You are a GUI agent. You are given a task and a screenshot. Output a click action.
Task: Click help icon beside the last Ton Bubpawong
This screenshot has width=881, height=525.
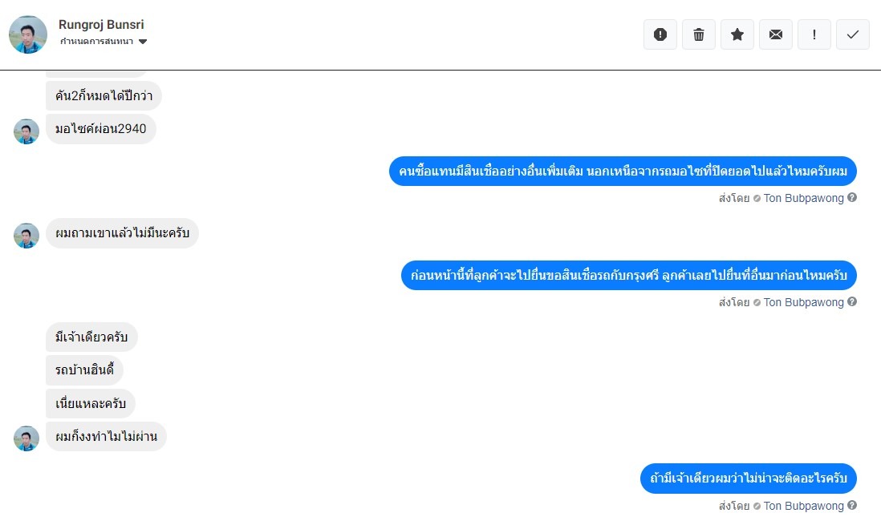(x=852, y=506)
